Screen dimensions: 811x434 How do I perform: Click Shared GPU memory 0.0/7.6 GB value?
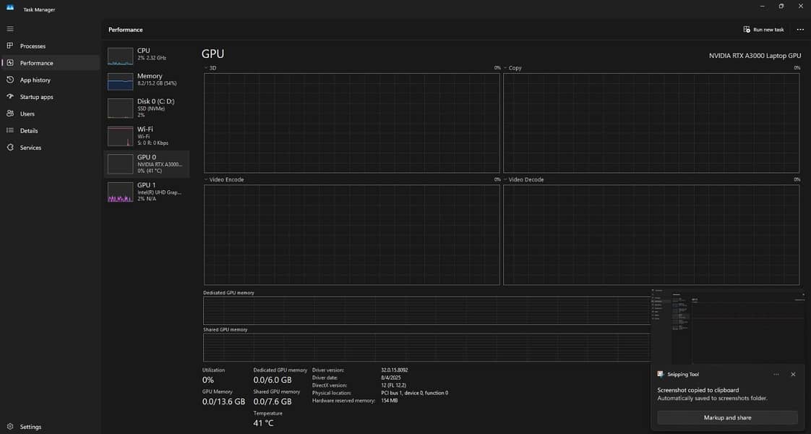273,401
